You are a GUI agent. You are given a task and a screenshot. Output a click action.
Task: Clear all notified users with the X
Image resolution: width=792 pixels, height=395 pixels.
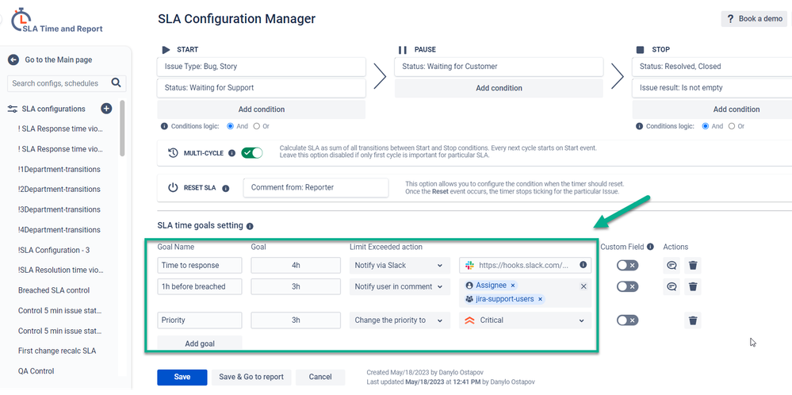click(x=583, y=286)
